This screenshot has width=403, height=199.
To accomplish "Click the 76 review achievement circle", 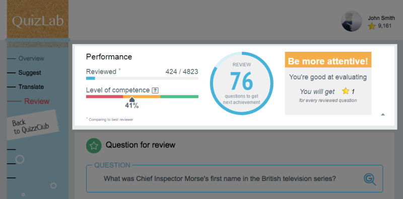I will click(x=242, y=83).
